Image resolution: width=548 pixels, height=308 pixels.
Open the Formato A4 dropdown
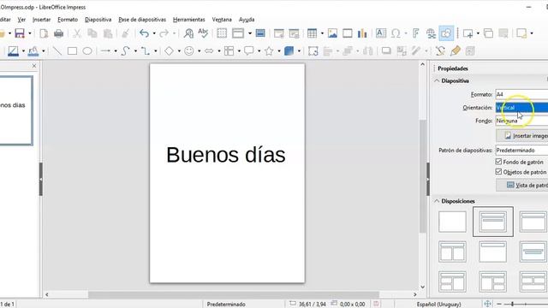[x=521, y=94]
